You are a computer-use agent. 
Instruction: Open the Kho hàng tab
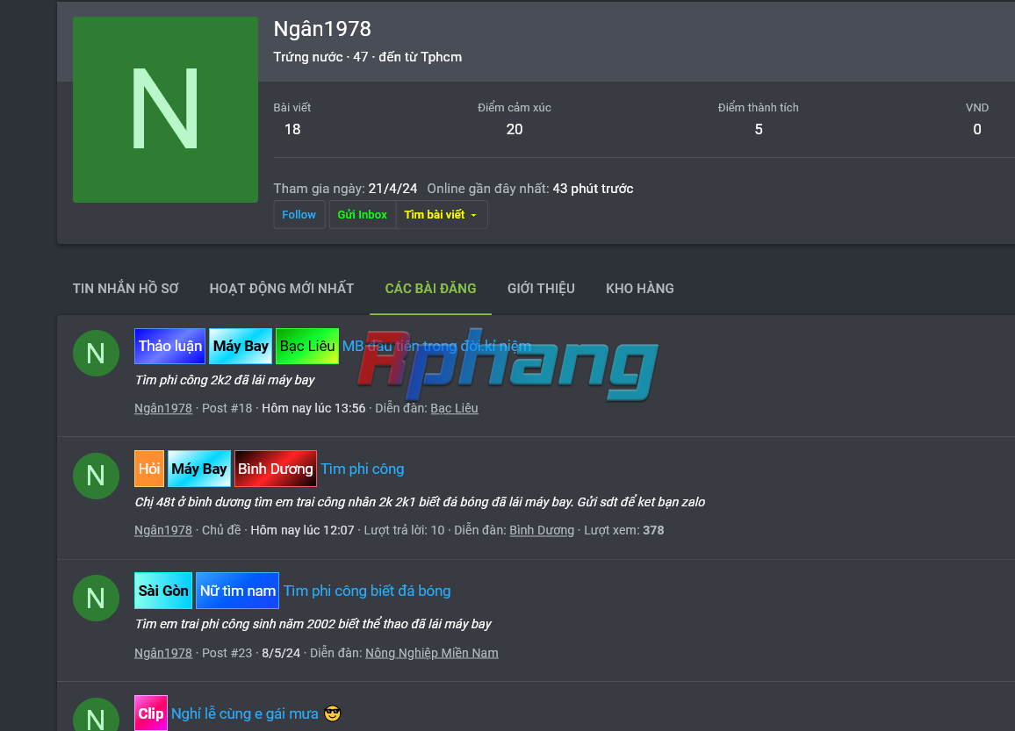click(x=639, y=289)
